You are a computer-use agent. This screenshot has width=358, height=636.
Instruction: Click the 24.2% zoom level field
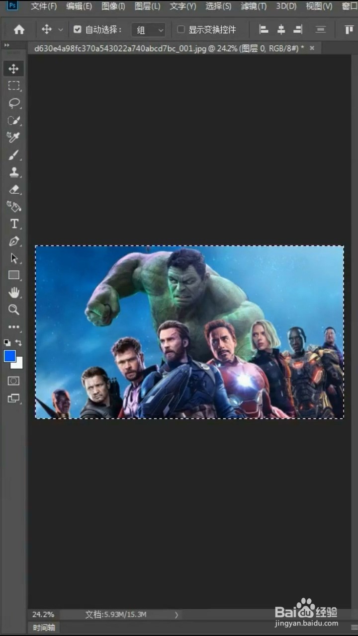43,615
